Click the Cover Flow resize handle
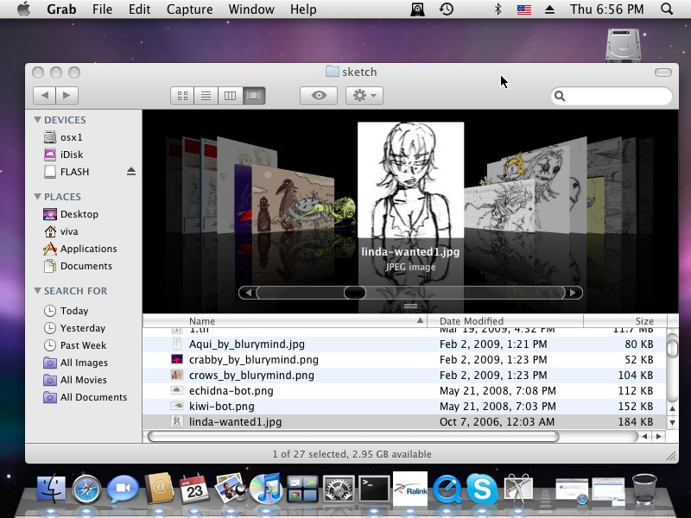Image resolution: width=691 pixels, height=518 pixels. pyautogui.click(x=410, y=306)
